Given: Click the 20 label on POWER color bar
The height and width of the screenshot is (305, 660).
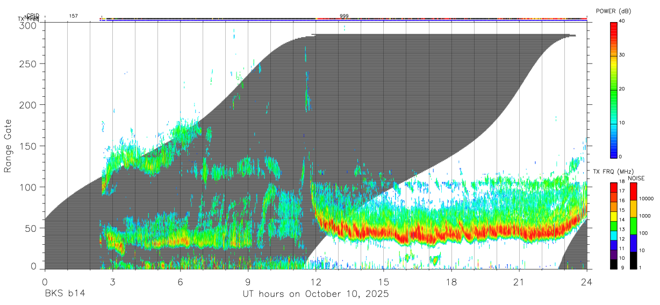Looking at the screenshot, I should pos(622,89).
